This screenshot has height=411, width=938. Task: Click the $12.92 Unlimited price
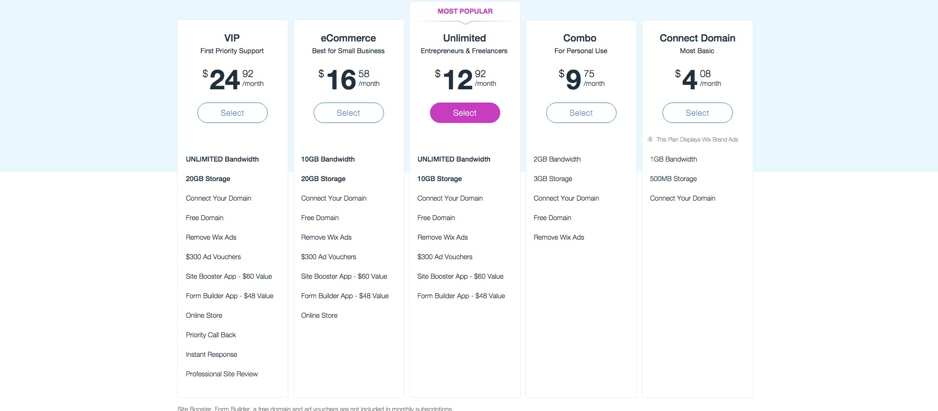click(464, 78)
